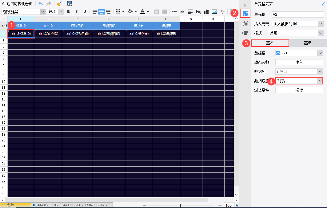This screenshot has height=208, width=327.
Task: Select cell B2 ds1.G(客户ID)
Action: [x=48, y=34]
